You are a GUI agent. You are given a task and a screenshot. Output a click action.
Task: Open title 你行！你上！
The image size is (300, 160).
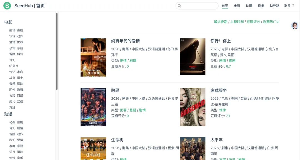click(222, 41)
